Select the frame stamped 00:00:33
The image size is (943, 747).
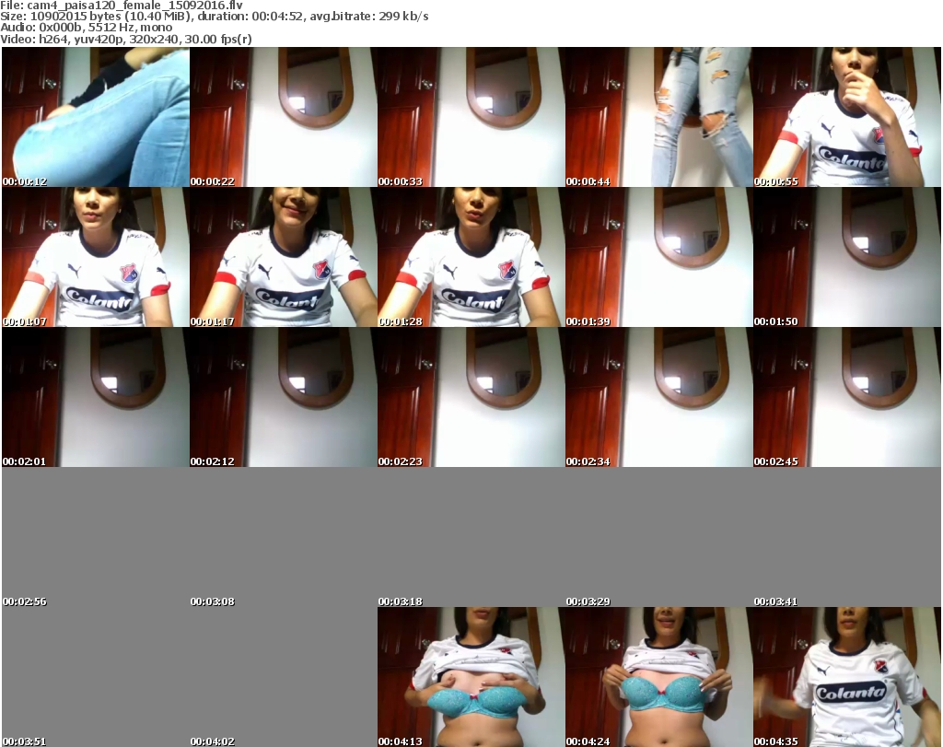click(471, 117)
